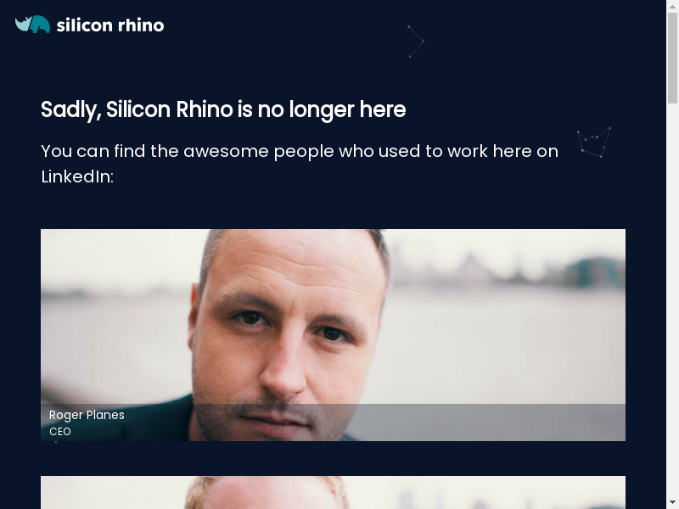Open Roger Planes' photo card
The image size is (679, 509).
[x=333, y=335]
